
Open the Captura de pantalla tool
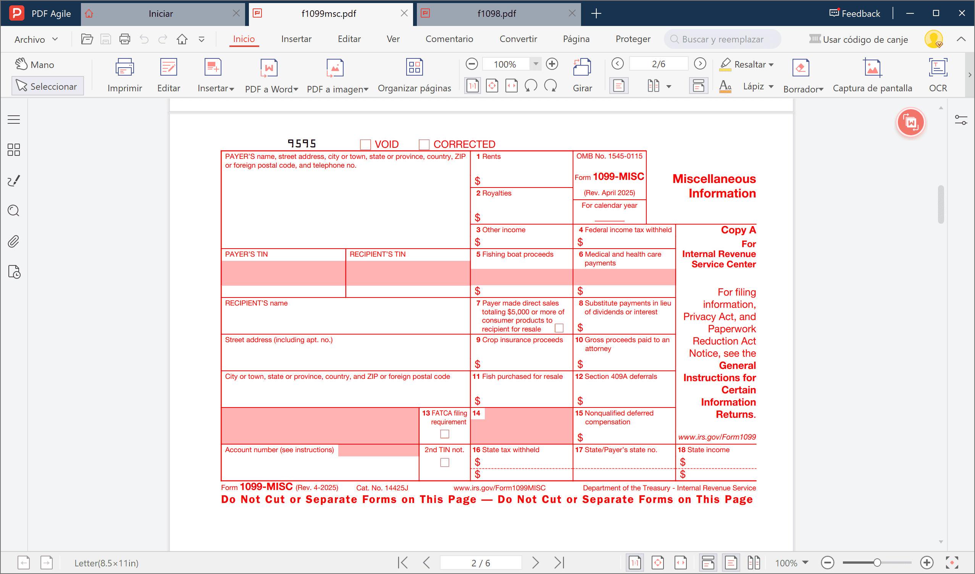tap(872, 68)
